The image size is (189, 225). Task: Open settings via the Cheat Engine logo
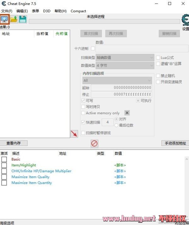tap(186, 20)
